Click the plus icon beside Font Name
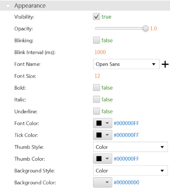 165,64
